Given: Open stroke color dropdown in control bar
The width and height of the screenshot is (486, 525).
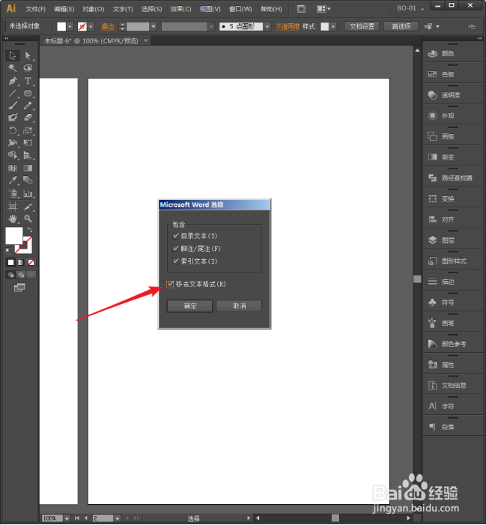Looking at the screenshot, I should click(91, 26).
